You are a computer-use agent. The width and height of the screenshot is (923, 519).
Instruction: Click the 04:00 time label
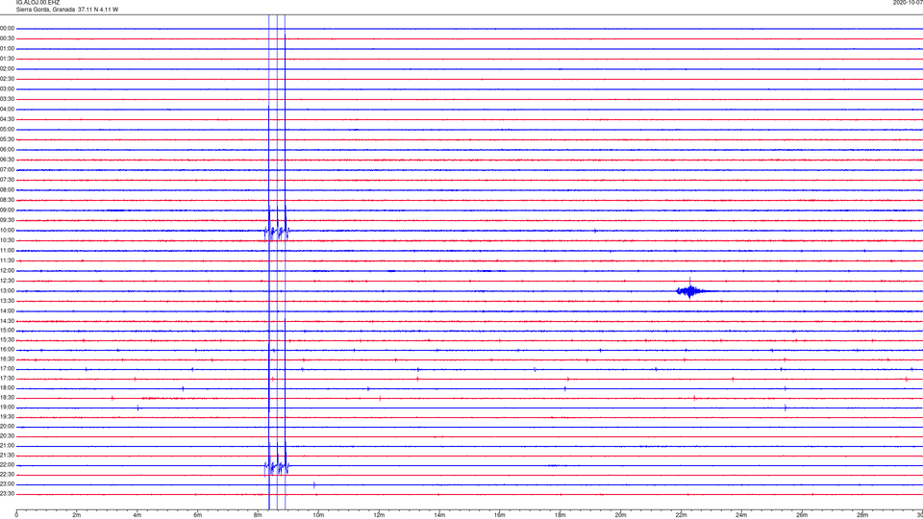click(x=8, y=109)
